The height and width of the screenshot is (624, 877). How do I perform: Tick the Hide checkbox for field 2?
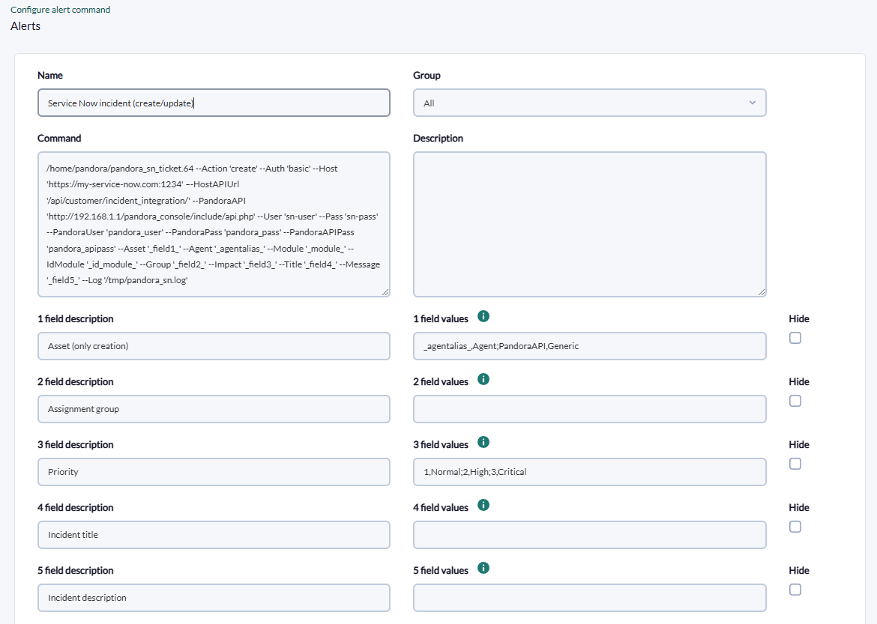click(x=795, y=401)
